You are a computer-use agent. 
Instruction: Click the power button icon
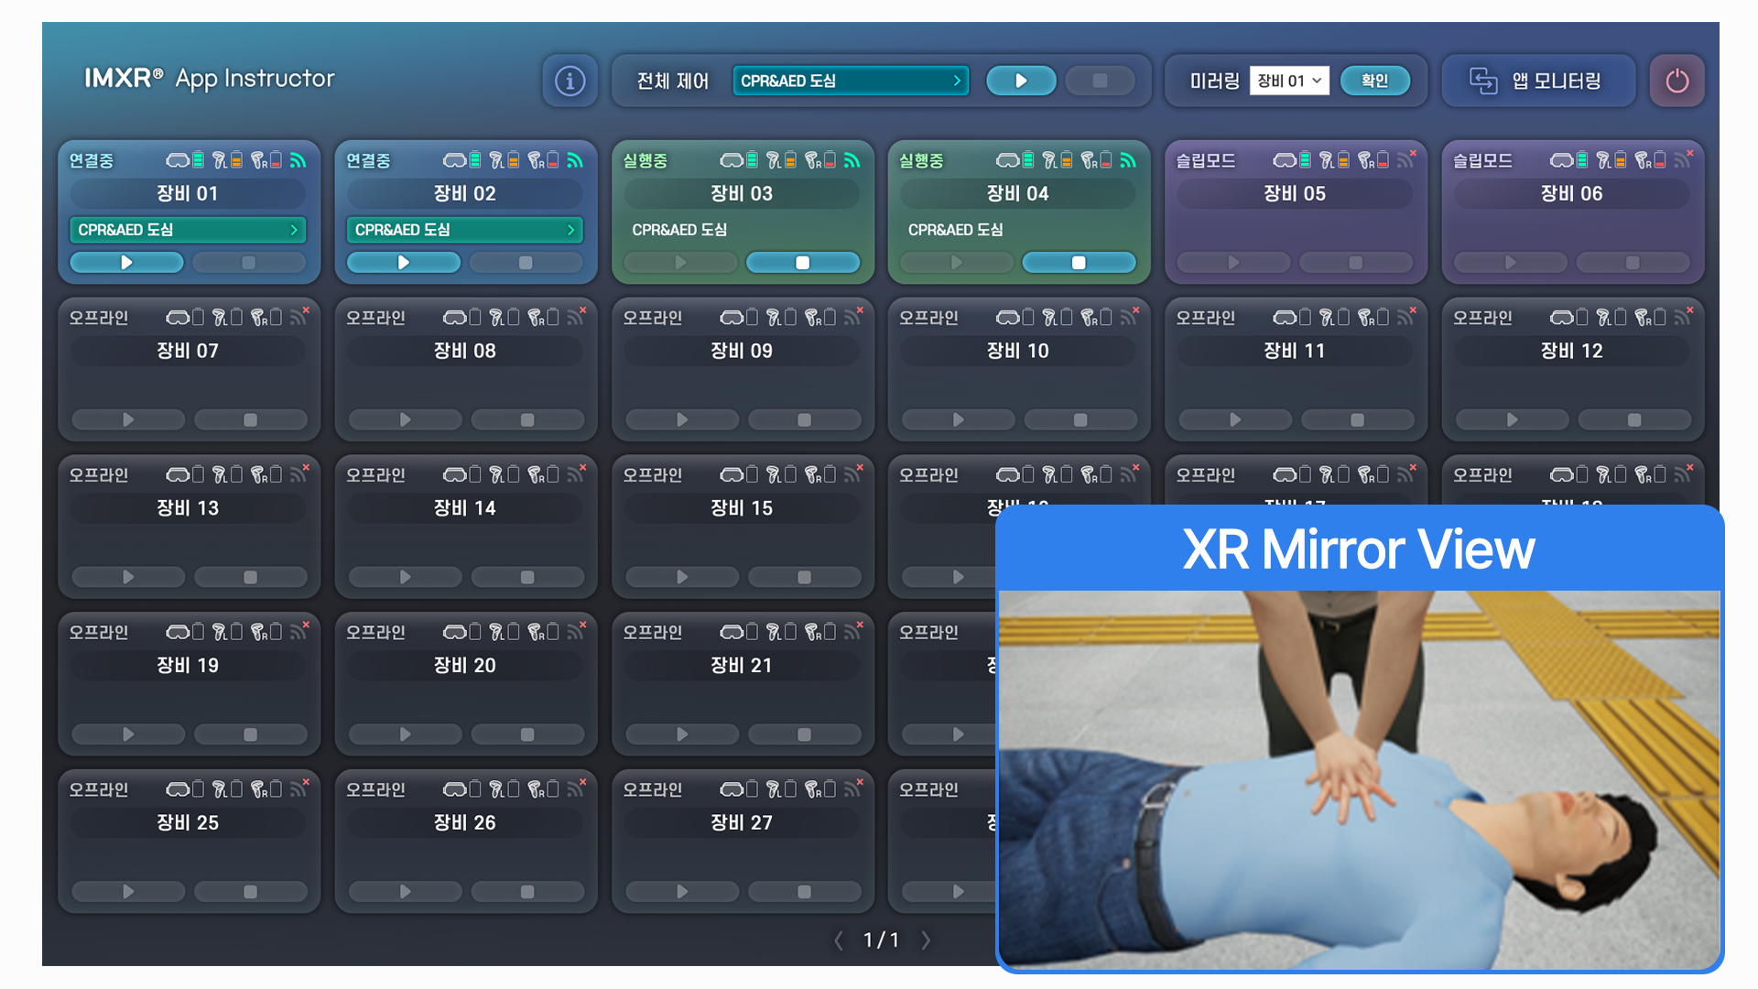tap(1677, 81)
